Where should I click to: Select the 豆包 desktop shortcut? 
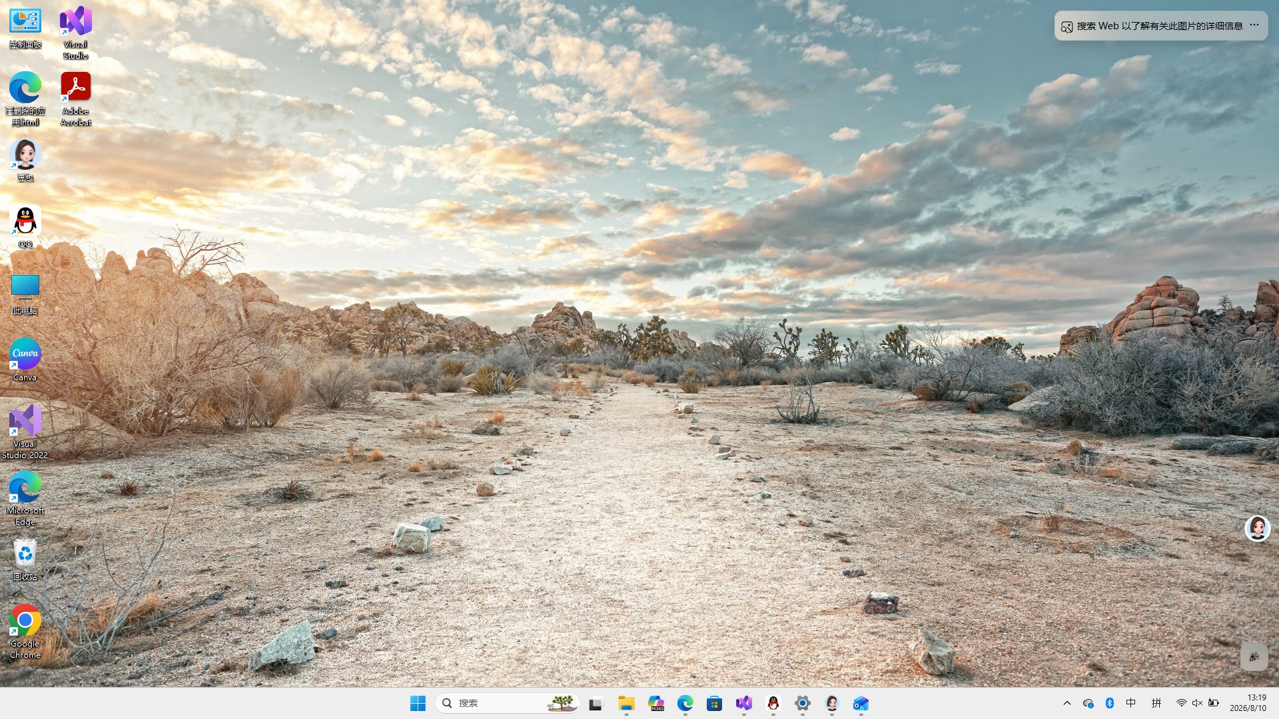25,160
